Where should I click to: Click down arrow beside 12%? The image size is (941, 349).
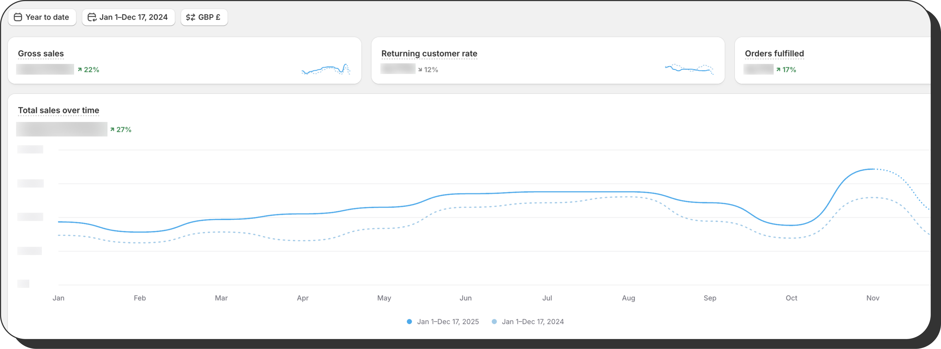click(420, 69)
